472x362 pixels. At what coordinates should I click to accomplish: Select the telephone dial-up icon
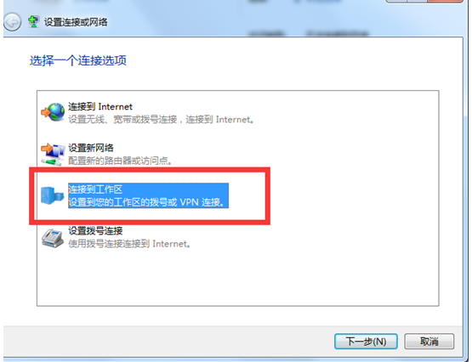pos(53,238)
